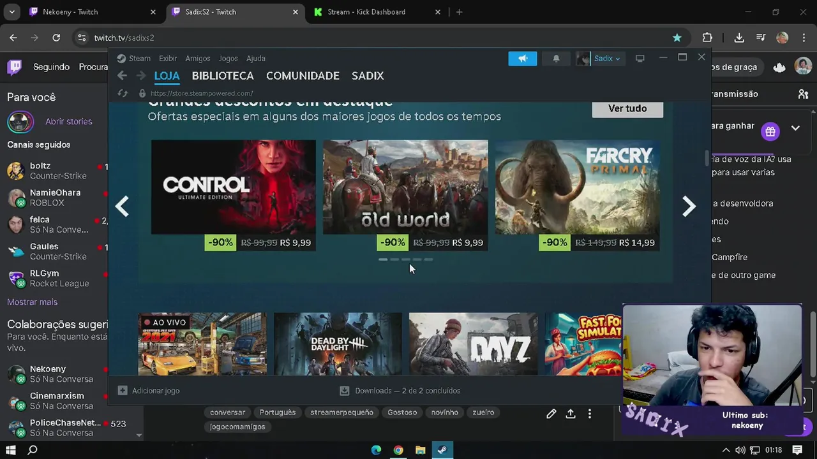
Task: Open Amigos menu in Steam
Action: 198,58
